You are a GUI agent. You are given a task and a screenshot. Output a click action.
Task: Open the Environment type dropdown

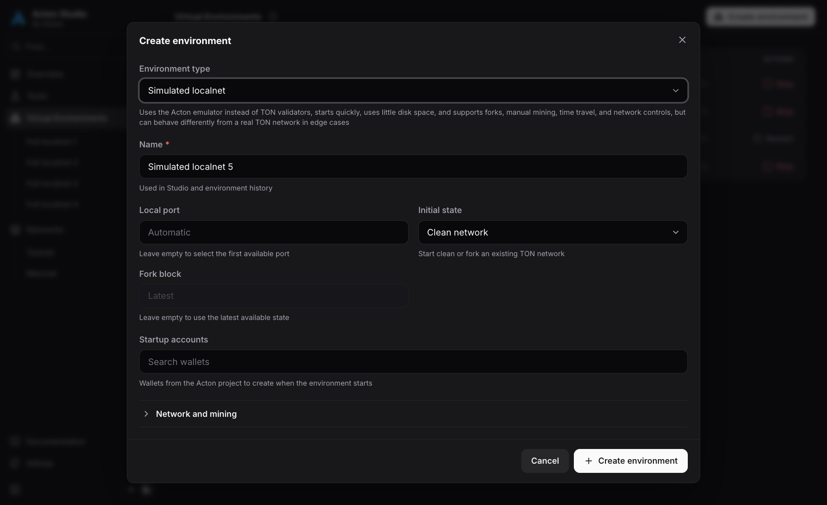pos(413,90)
